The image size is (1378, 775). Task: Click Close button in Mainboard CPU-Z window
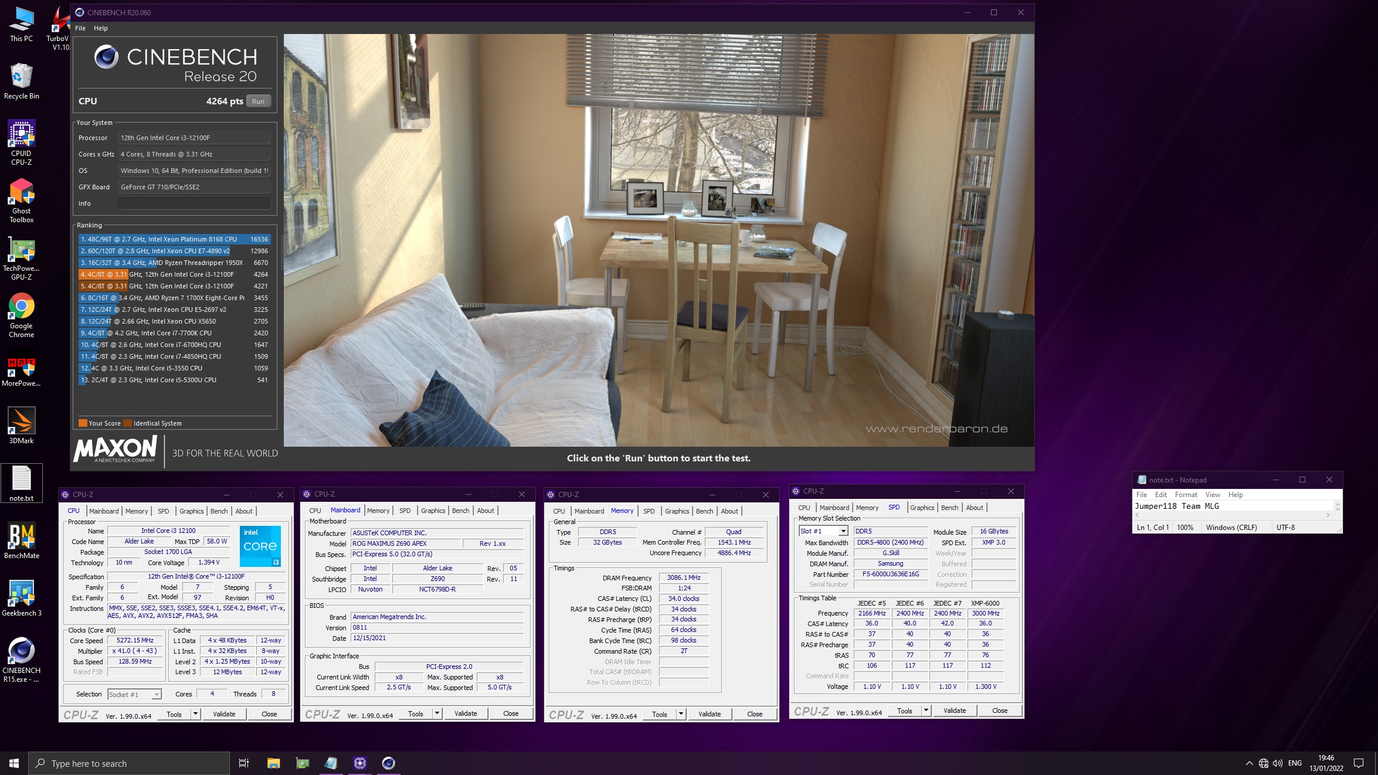pyautogui.click(x=511, y=713)
